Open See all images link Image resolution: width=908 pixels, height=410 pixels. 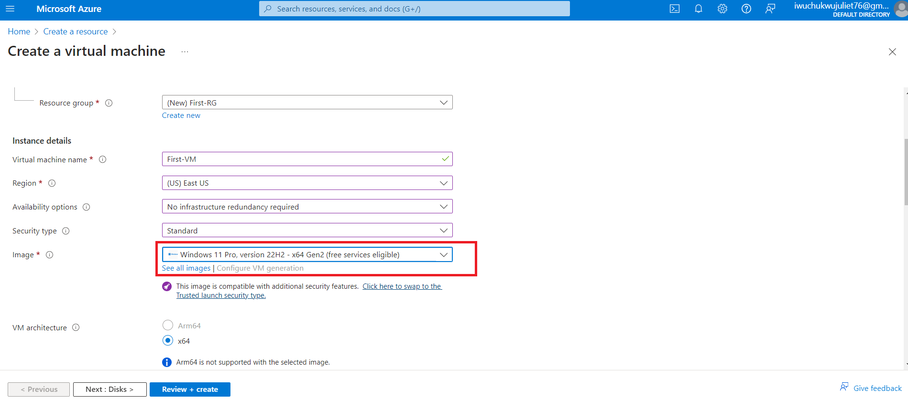click(186, 268)
